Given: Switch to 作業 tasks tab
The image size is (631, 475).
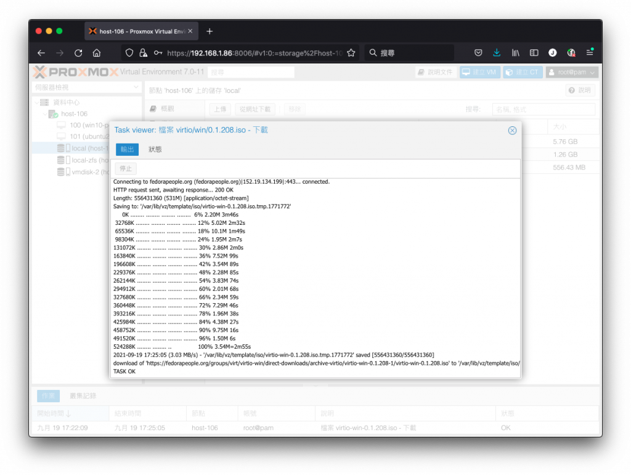Looking at the screenshot, I should tap(48, 396).
